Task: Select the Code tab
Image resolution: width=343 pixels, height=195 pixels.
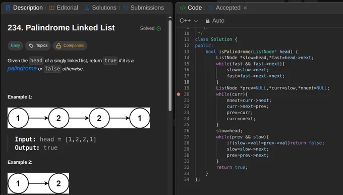Action: click(191, 8)
